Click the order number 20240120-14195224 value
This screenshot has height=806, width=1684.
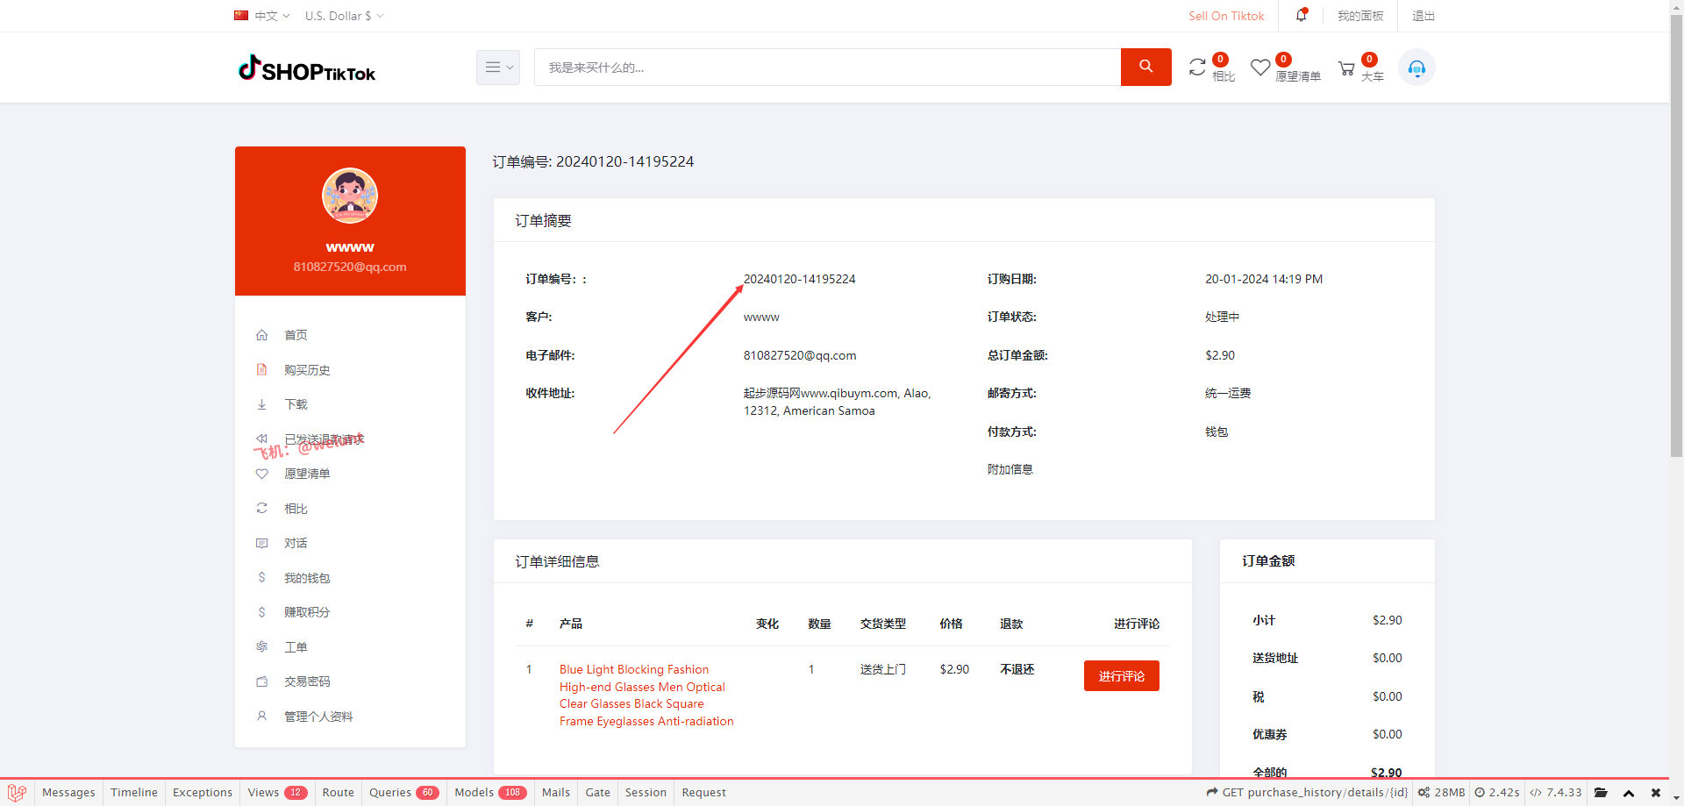799,279
